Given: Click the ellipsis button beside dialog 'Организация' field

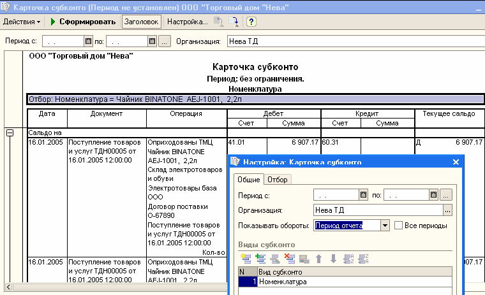Looking at the screenshot, I should 447,210.
